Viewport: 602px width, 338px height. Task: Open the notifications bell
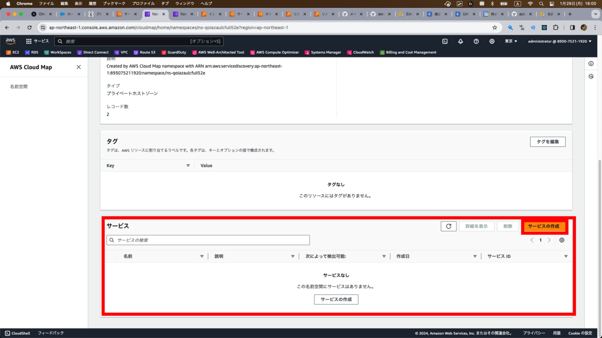[461, 41]
